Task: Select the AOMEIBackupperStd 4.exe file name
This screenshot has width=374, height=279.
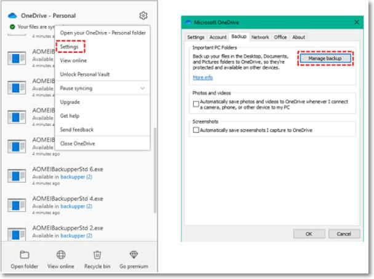Action: point(68,198)
